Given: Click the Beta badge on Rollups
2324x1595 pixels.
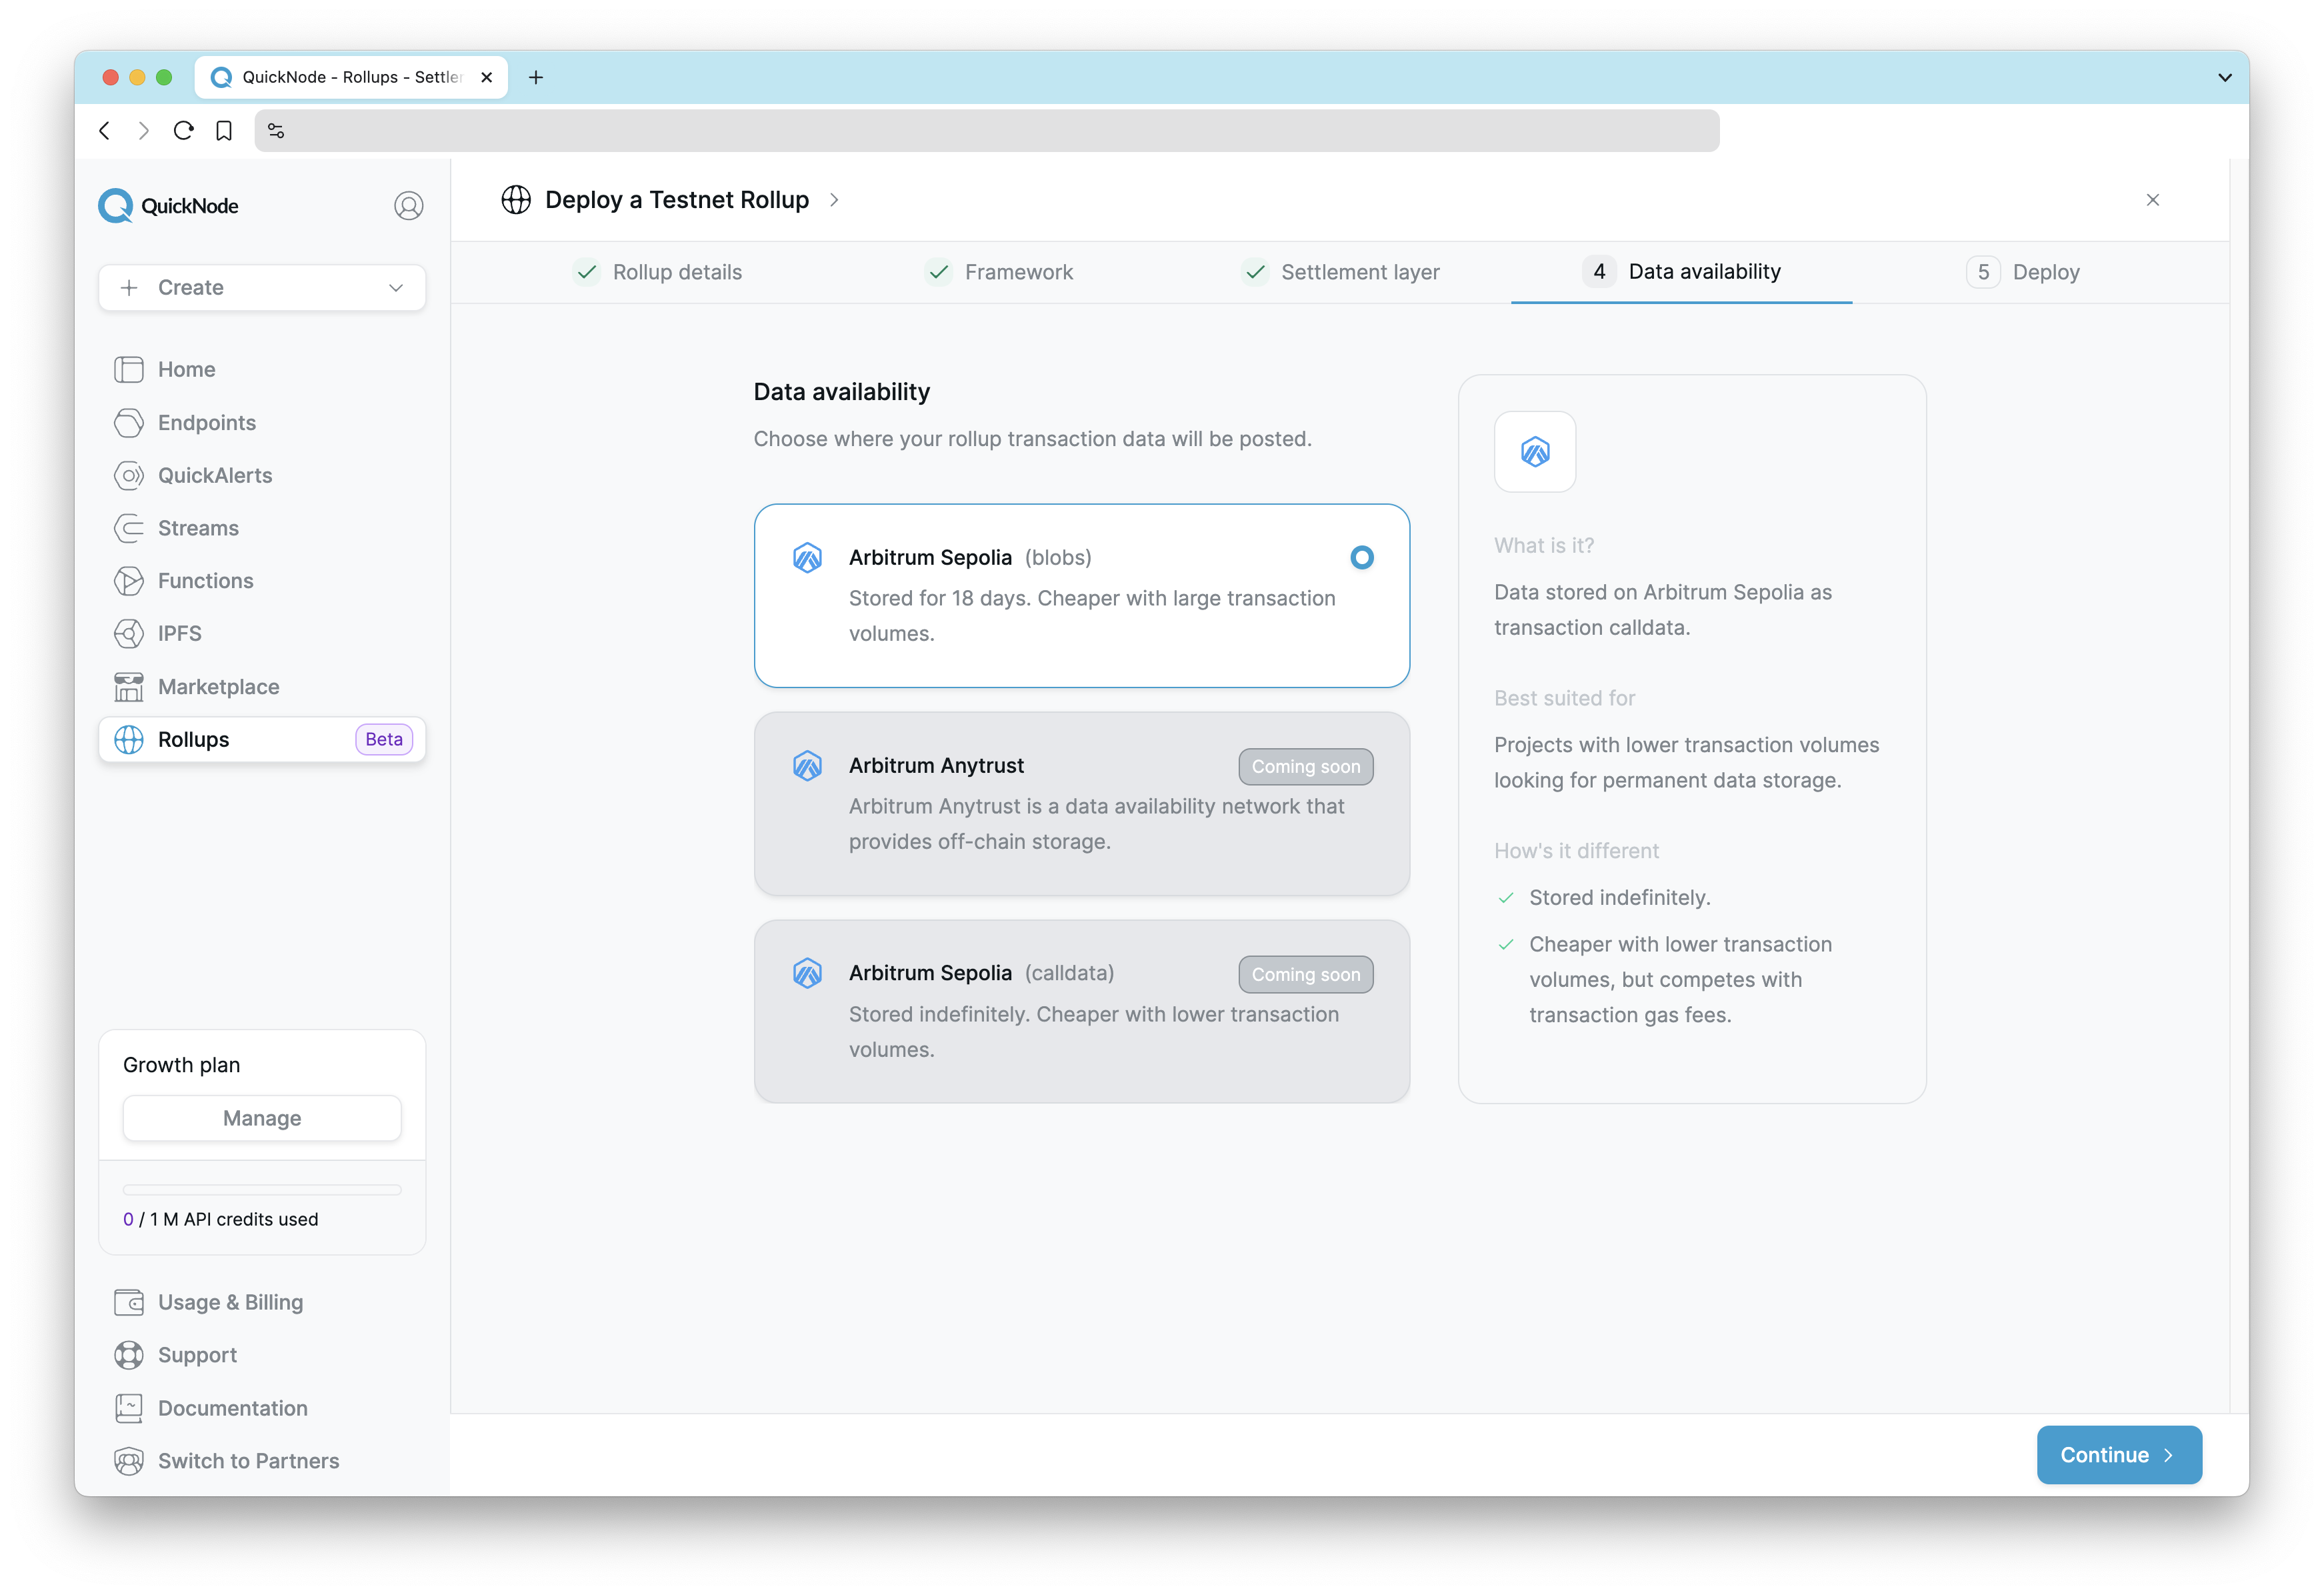Looking at the screenshot, I should (384, 739).
